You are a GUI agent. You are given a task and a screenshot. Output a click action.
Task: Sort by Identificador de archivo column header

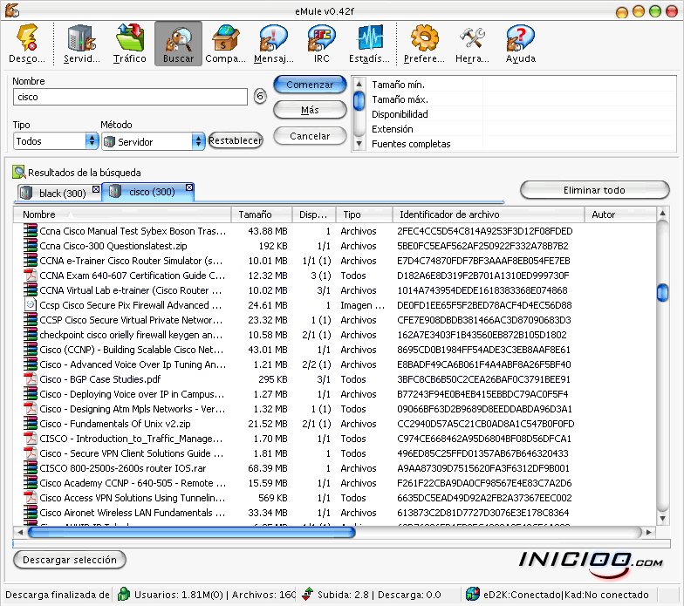coord(489,214)
